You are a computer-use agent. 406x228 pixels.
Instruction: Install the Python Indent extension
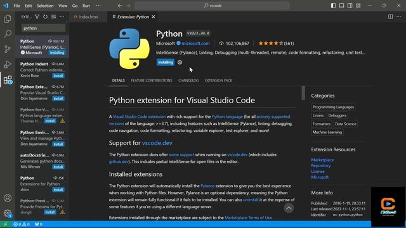[x=58, y=76]
